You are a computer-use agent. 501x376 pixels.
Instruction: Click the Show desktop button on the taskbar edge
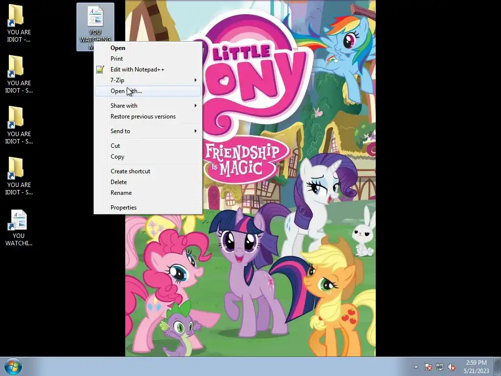coord(498,367)
